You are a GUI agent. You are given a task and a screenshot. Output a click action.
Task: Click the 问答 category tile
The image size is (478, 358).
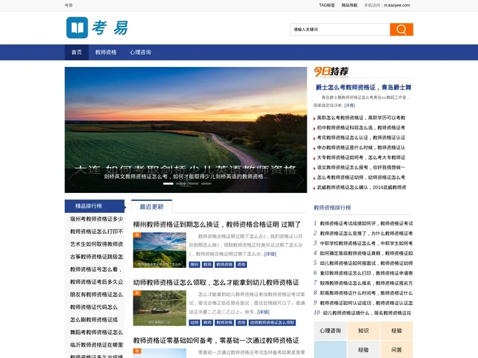396,350
